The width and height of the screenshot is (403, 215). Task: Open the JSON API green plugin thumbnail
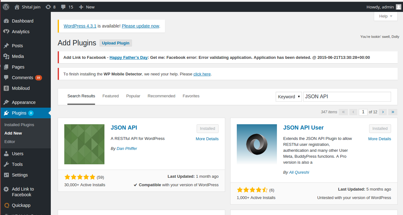(x=84, y=144)
